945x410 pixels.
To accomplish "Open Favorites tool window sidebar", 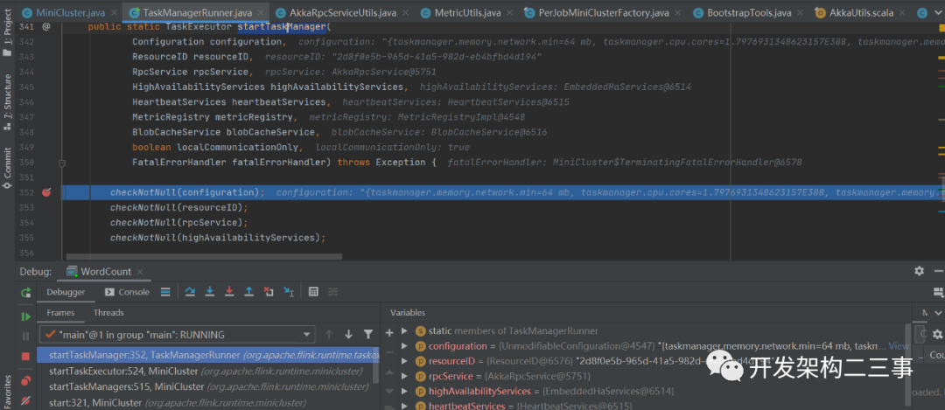I will [x=7, y=392].
